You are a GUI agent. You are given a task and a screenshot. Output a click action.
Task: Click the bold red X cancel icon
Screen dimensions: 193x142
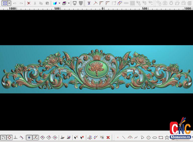click(x=108, y=137)
